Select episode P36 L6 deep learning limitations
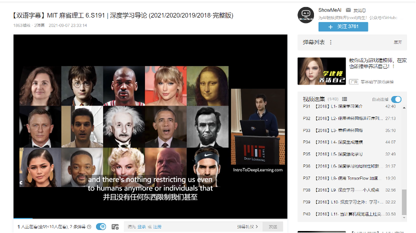Screen dimensions: 416x233 tap(349, 166)
